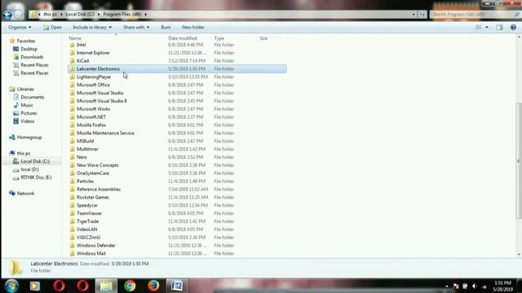Select the KiCad folder icon
522x293 pixels.
coord(73,60)
